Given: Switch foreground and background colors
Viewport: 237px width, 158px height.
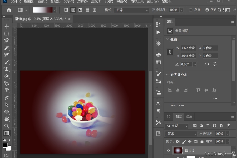Looking at the screenshot, I should 9,140.
